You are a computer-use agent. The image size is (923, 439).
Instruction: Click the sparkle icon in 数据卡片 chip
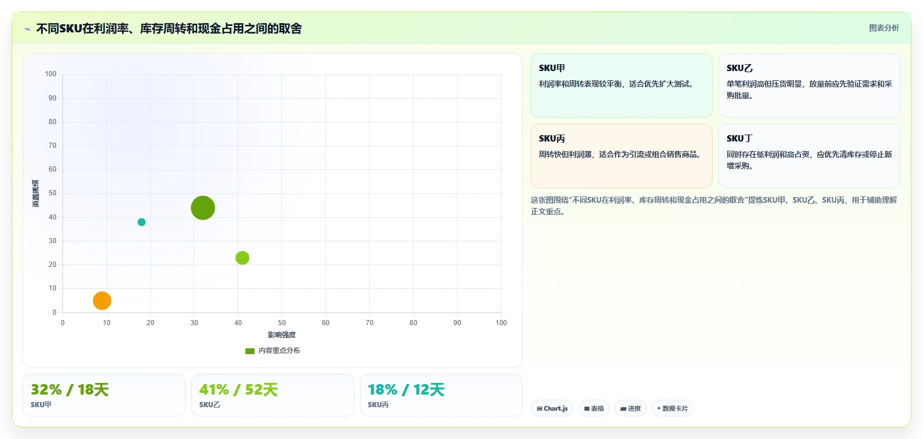(659, 408)
